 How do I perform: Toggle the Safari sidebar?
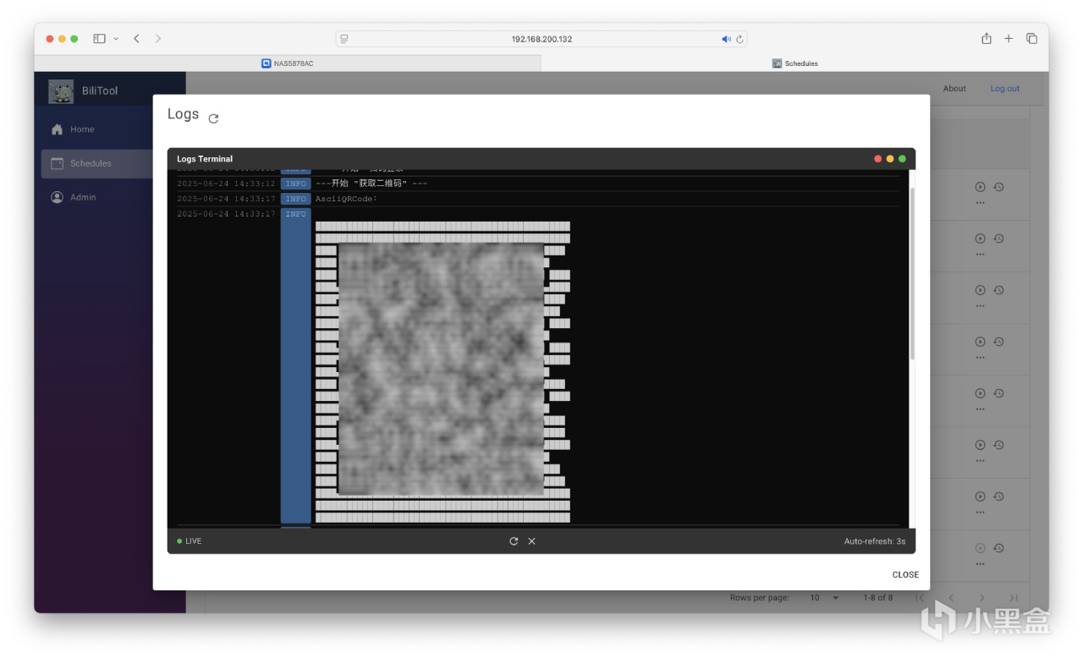point(99,39)
